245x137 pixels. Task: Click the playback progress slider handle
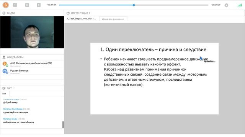tap(134, 5)
